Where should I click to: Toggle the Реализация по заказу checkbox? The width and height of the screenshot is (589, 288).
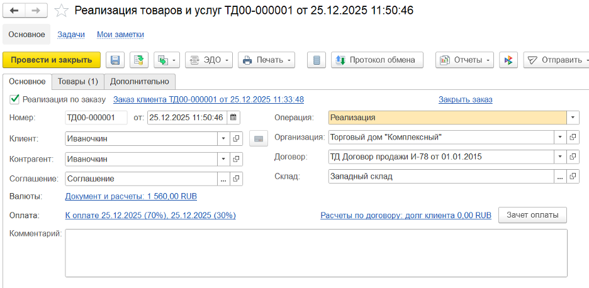point(15,99)
